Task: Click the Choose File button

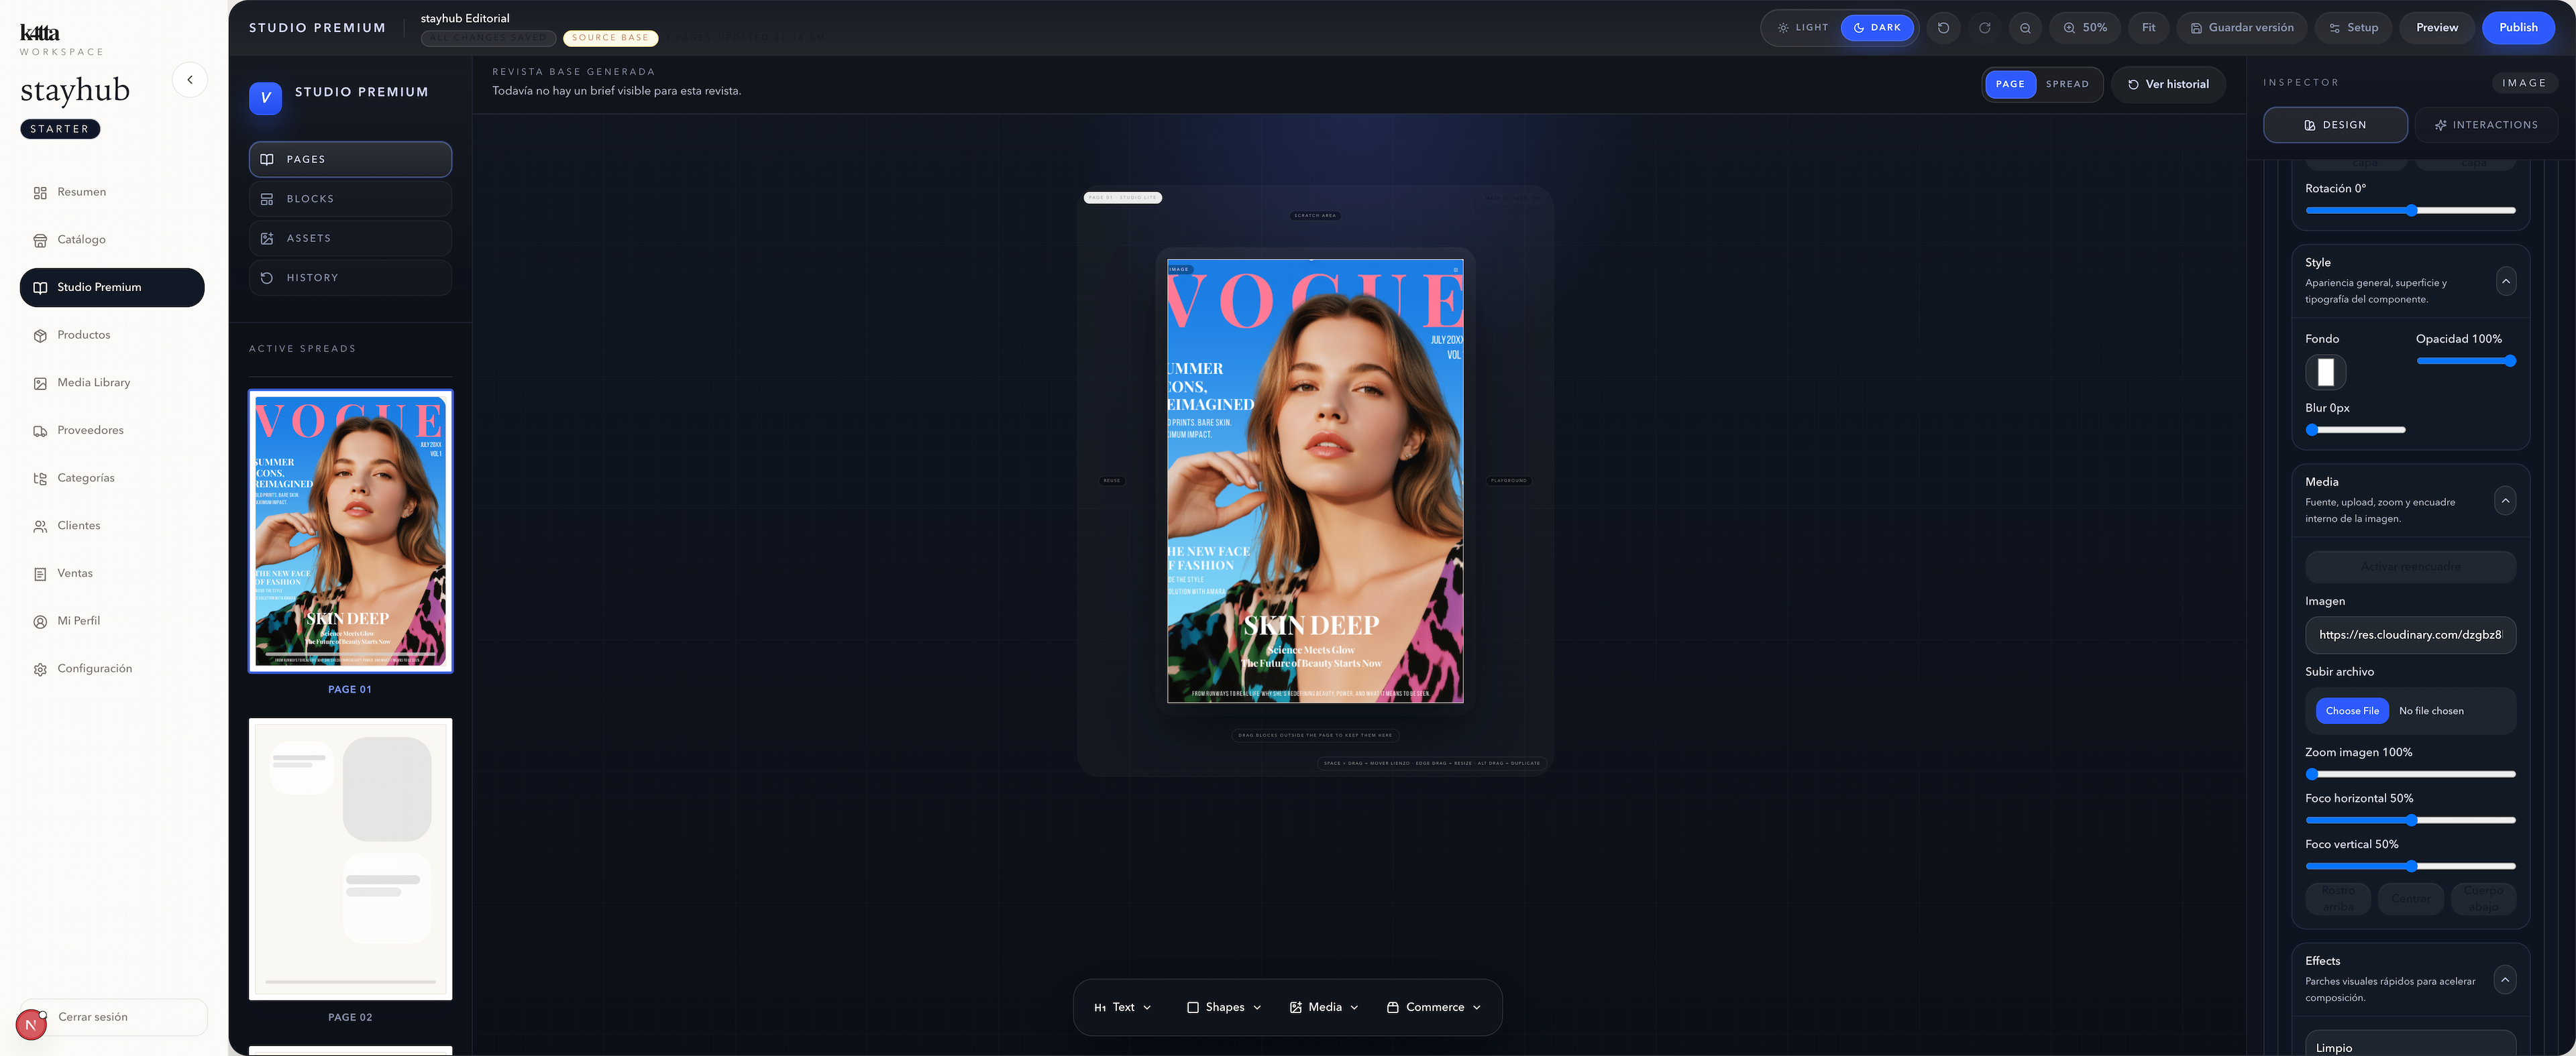Action: (2351, 710)
